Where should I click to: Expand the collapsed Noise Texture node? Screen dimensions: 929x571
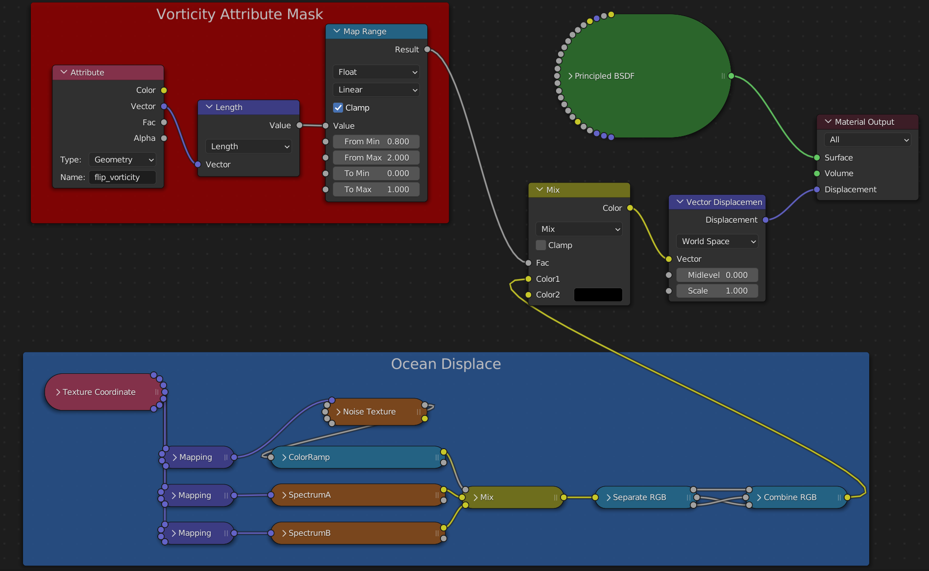pyautogui.click(x=339, y=412)
